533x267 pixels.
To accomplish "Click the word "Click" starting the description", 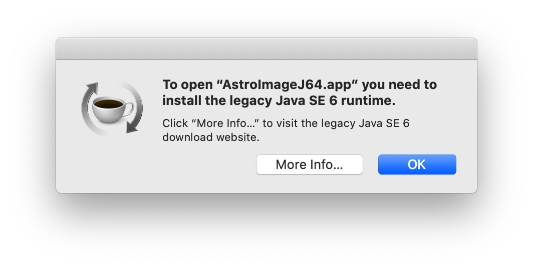I will [x=173, y=123].
